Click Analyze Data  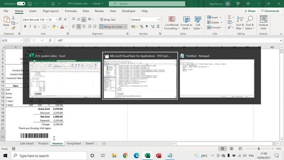264,23
